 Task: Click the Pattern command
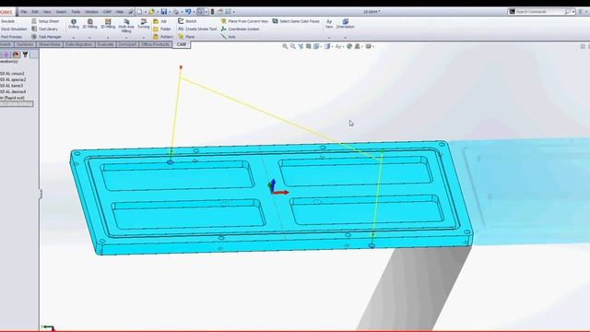point(163,37)
